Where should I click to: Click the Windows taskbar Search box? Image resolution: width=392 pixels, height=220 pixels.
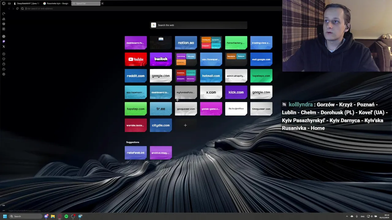pos(25,216)
